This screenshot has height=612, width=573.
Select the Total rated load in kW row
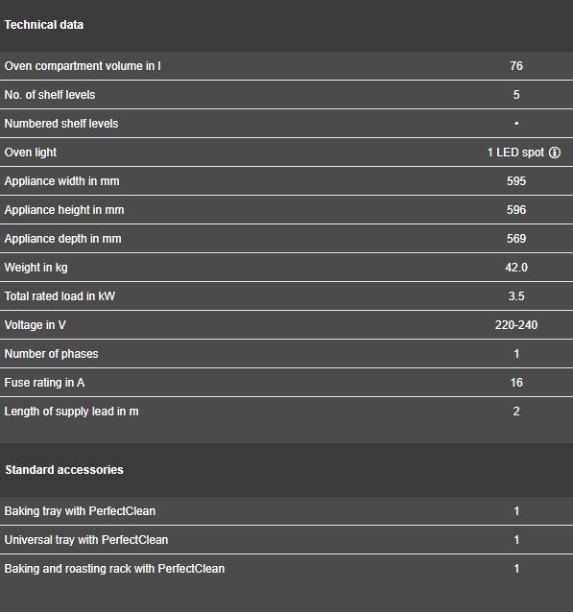286,296
